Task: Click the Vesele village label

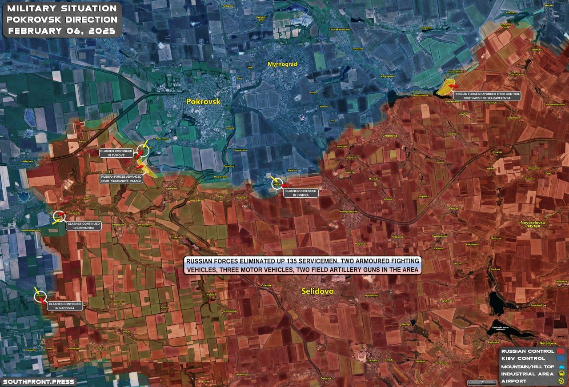Action: coord(441,162)
